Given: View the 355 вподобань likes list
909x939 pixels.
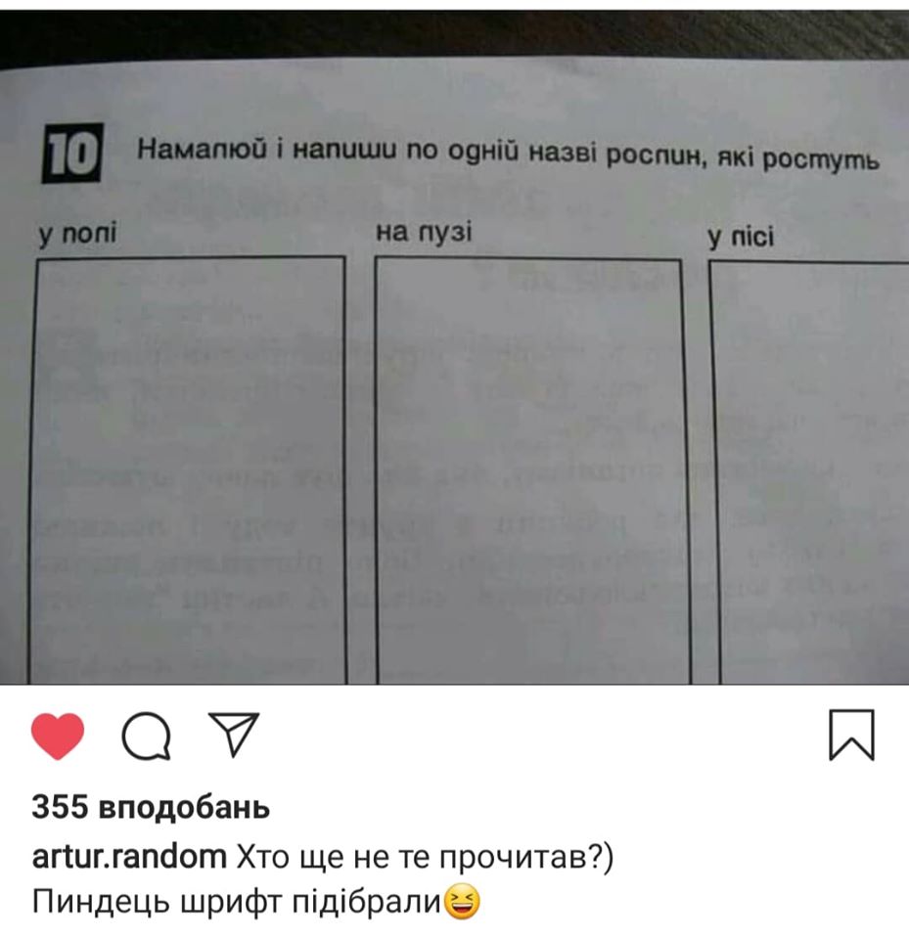Looking at the screenshot, I should [151, 807].
